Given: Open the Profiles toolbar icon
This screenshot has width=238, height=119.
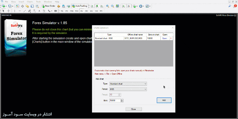Looking at the screenshot, I should pyautogui.click(x=10, y=6).
